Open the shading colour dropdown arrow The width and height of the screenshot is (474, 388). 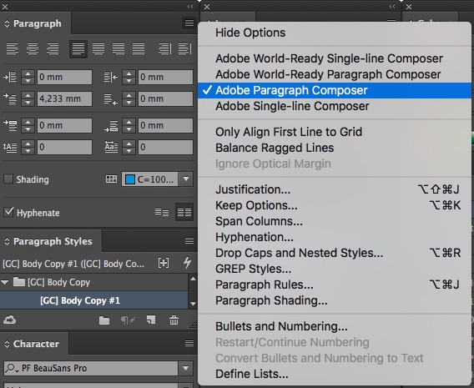186,179
